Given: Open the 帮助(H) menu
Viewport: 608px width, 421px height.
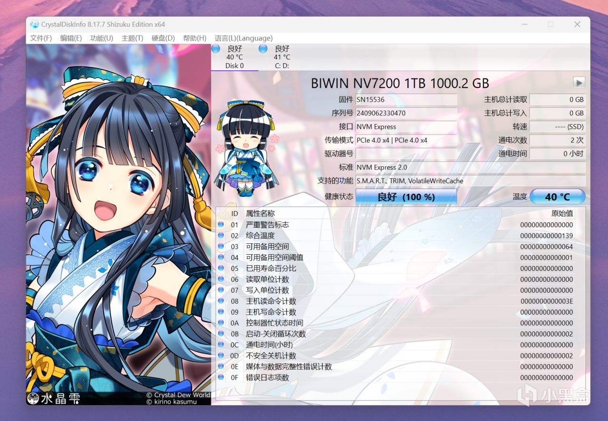Looking at the screenshot, I should (195, 38).
